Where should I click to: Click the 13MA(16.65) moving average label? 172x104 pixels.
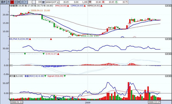pos(77,6)
